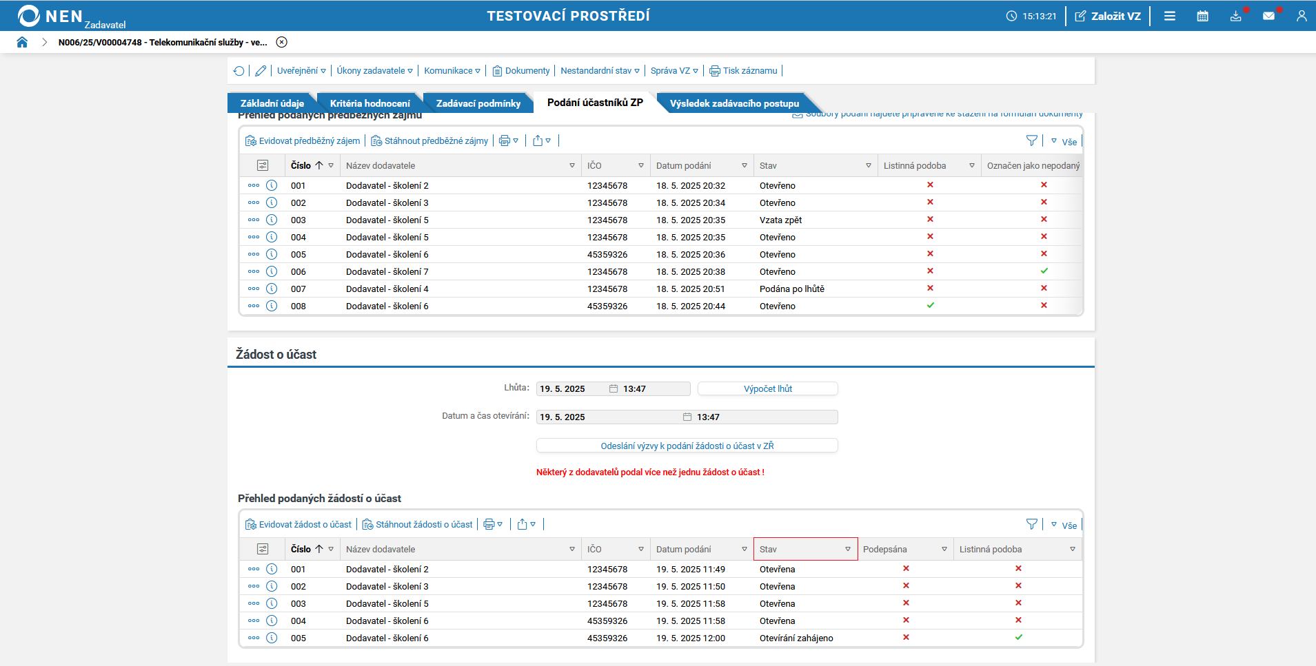Click the edit pencil icon
Screen dimensions: 1316x666
click(x=261, y=71)
